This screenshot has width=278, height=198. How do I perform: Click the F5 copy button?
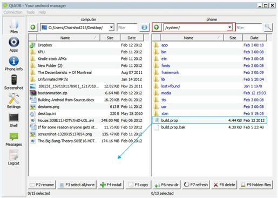[139, 185]
